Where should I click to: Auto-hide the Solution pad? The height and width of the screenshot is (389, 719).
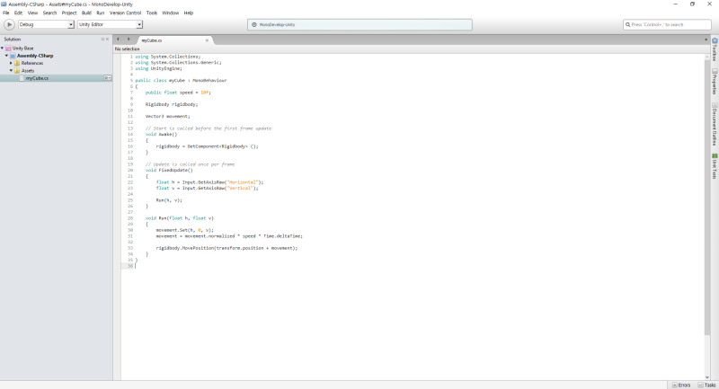102,40
